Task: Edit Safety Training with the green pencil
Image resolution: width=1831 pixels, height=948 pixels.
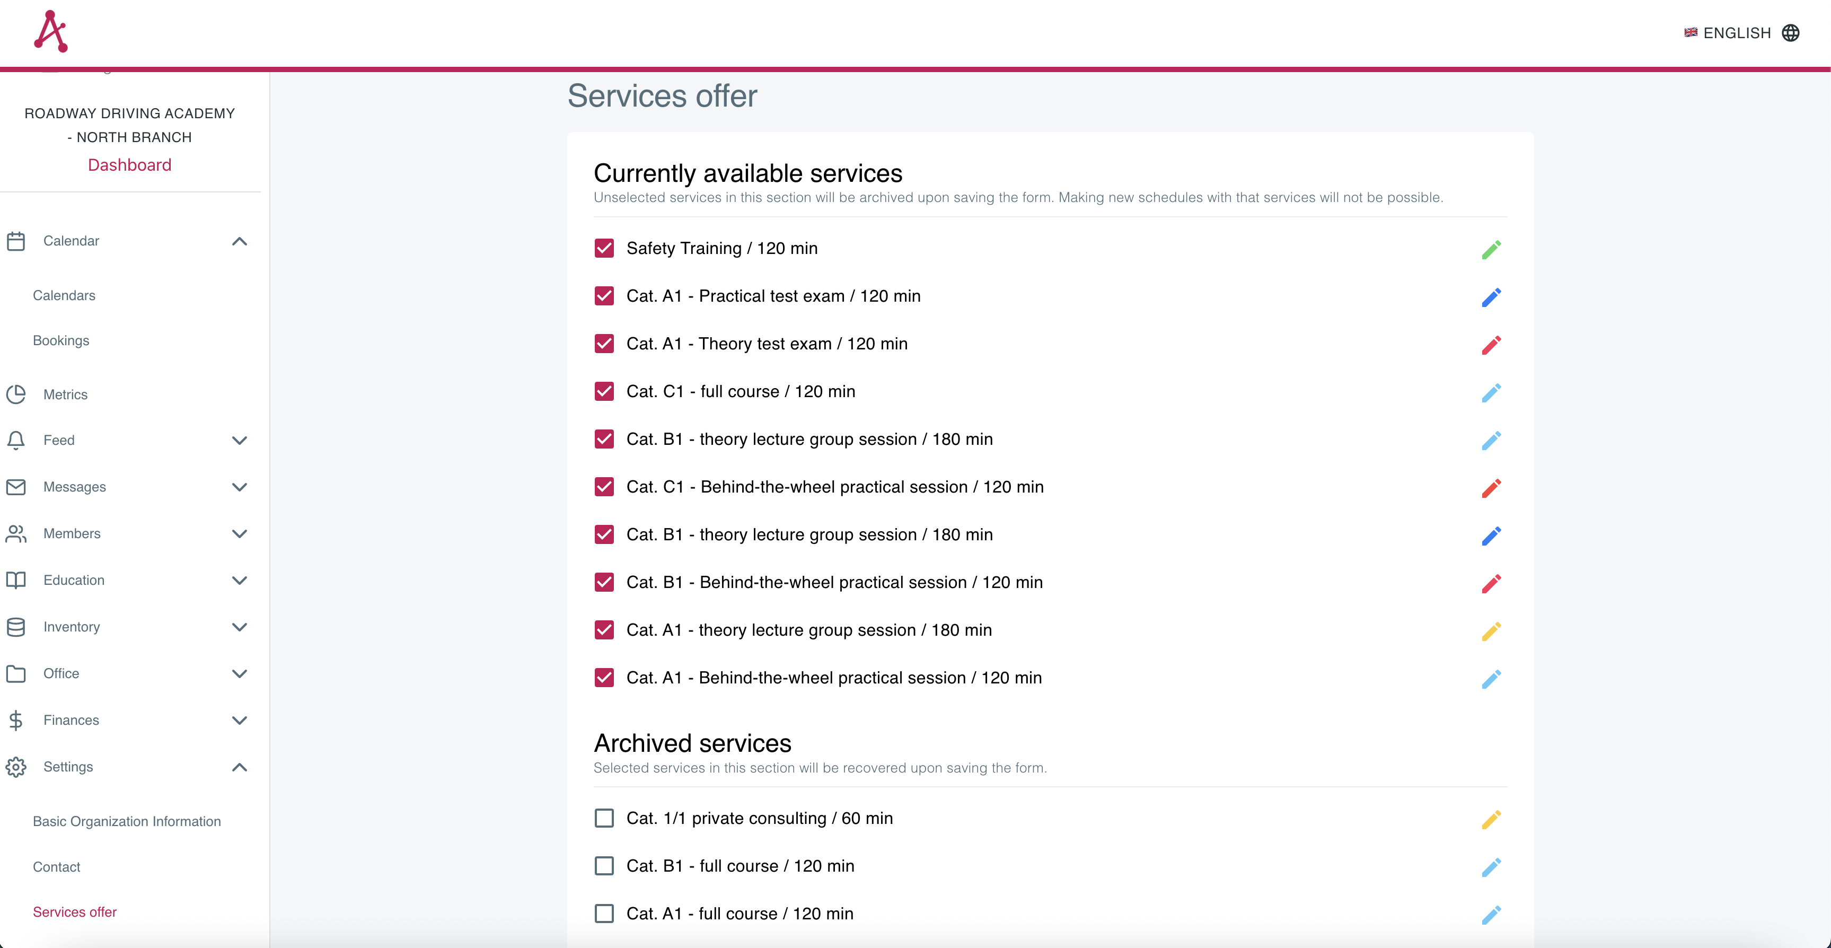Action: coord(1492,248)
